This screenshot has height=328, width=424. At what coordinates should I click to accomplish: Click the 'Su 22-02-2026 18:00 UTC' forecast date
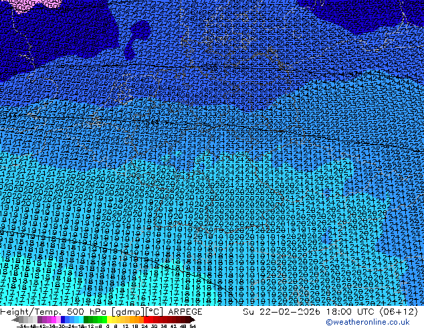tap(310, 312)
